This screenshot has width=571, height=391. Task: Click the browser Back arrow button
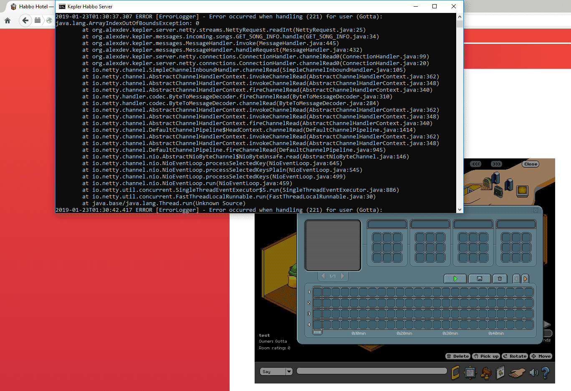[x=25, y=20]
